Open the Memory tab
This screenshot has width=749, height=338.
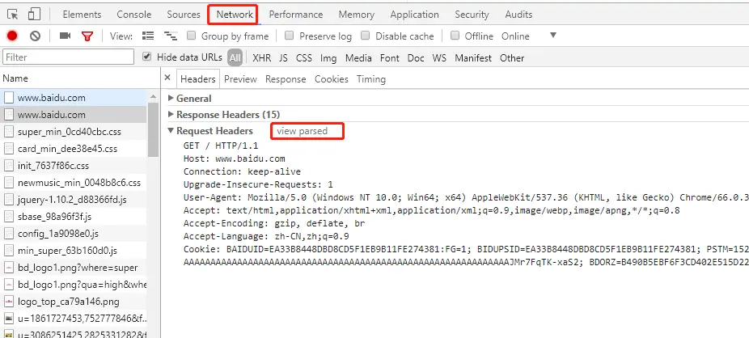click(357, 15)
